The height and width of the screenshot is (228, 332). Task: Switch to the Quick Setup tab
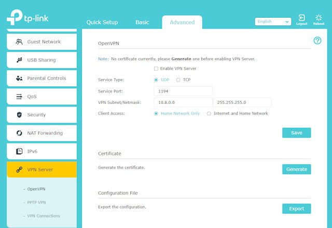pos(102,22)
